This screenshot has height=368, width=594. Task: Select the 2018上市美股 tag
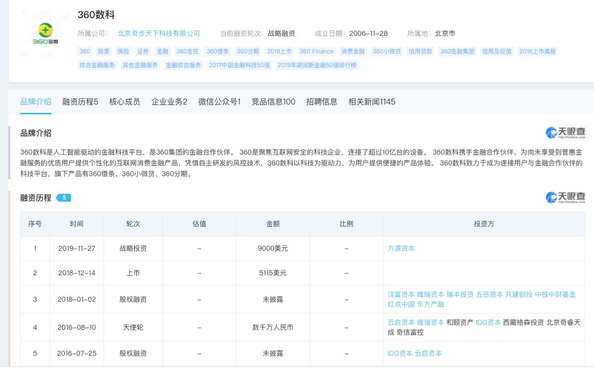click(538, 51)
